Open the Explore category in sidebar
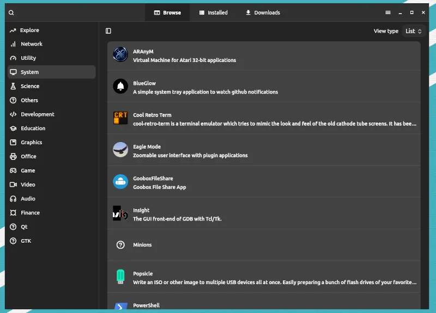Image resolution: width=436 pixels, height=313 pixels. [x=30, y=30]
